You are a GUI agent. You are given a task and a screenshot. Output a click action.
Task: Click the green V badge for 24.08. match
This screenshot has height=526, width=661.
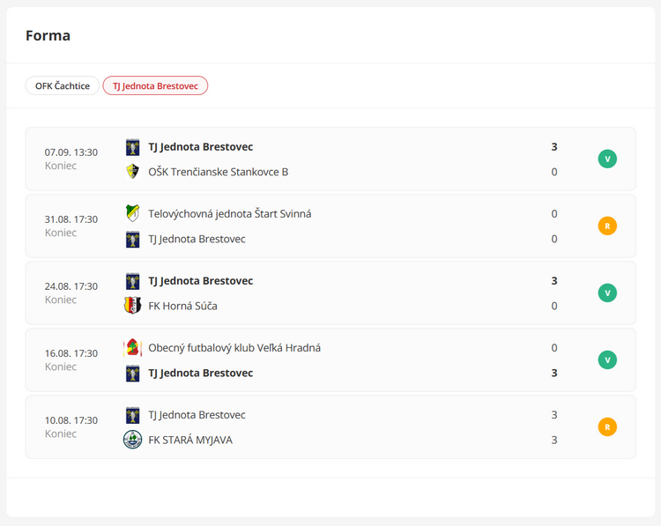[x=607, y=293]
